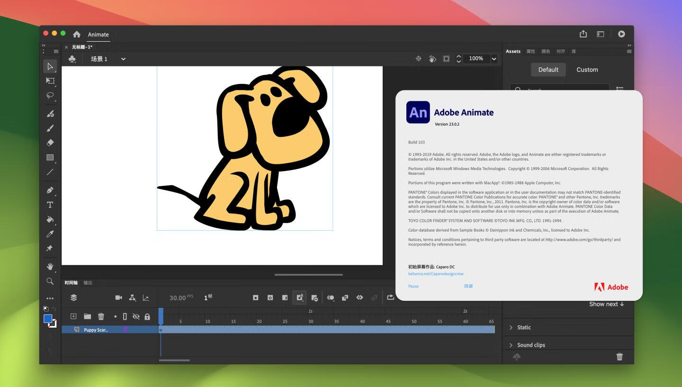
Task: Select the Classic Brush tool
Action: point(50,128)
